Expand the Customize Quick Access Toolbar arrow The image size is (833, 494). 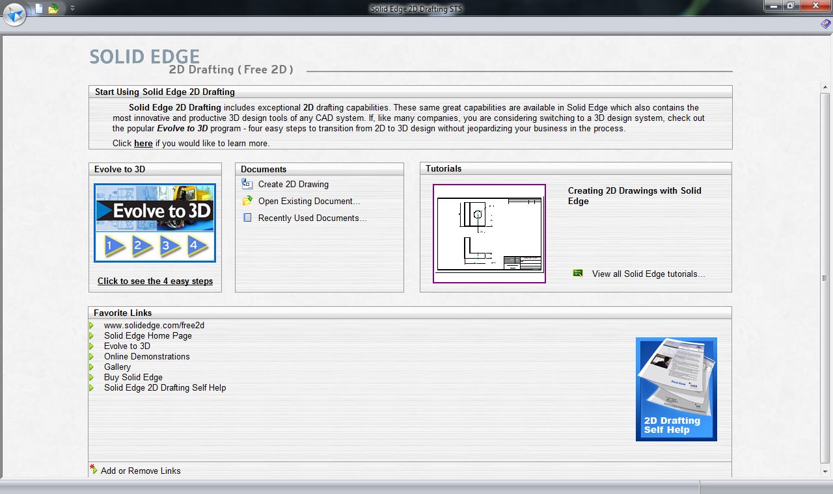72,8
